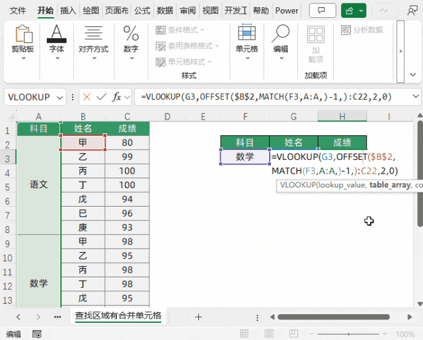This screenshot has height=340, width=423.
Task: Open the 公式 ribbon tab
Action: (141, 11)
